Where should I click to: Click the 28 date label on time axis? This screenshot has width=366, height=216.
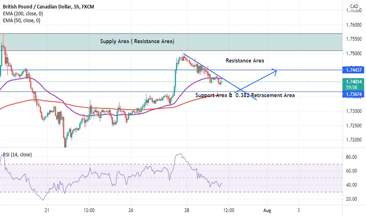coord(187,210)
